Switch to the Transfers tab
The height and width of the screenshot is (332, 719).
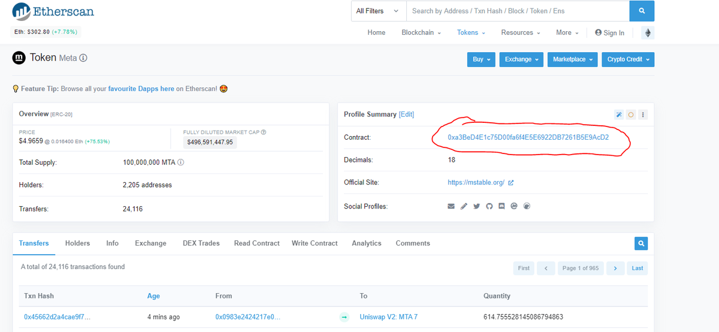(34, 243)
